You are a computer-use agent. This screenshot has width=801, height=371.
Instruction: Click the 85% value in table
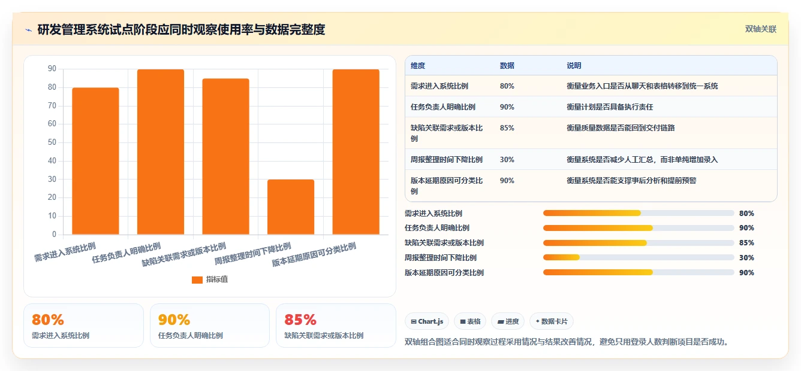pos(507,128)
